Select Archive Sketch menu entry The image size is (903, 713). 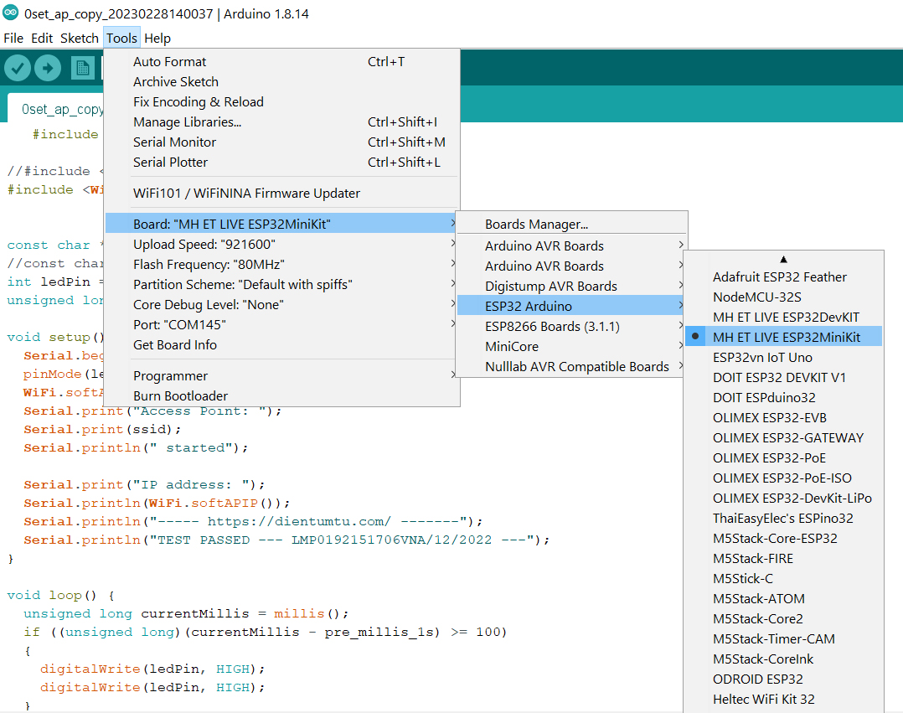[282, 82]
